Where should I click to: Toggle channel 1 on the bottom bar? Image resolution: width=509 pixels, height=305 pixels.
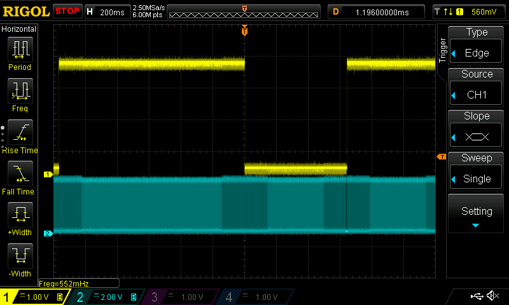pos(33,297)
